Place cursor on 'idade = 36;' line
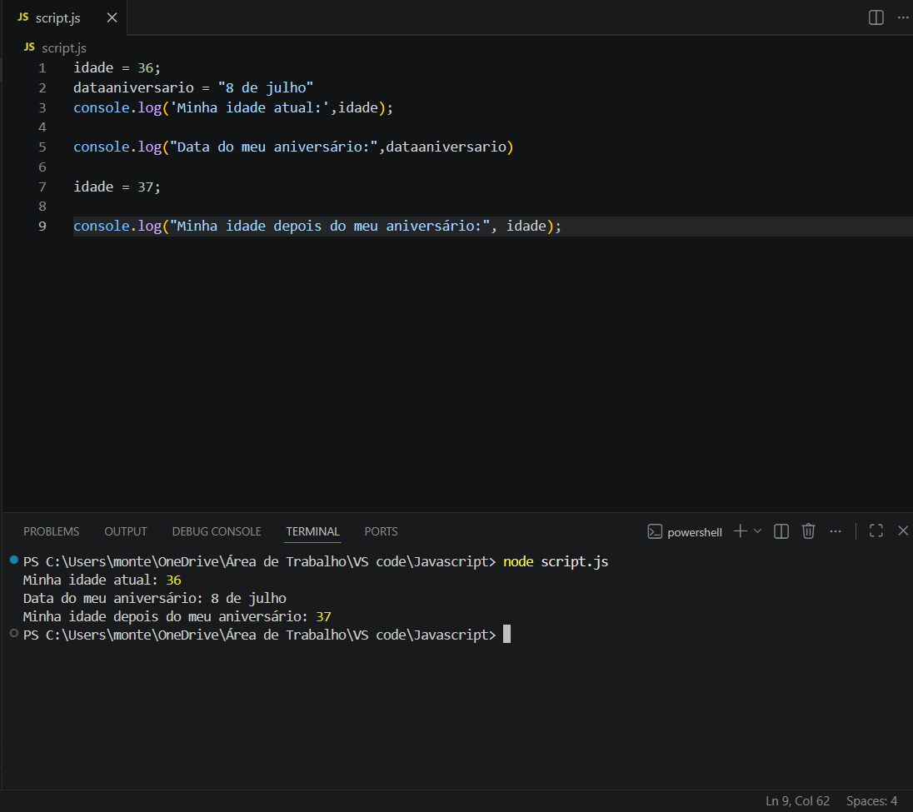 (117, 68)
